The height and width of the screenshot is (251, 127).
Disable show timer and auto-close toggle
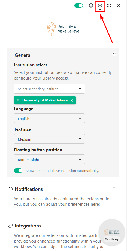tap(18, 171)
